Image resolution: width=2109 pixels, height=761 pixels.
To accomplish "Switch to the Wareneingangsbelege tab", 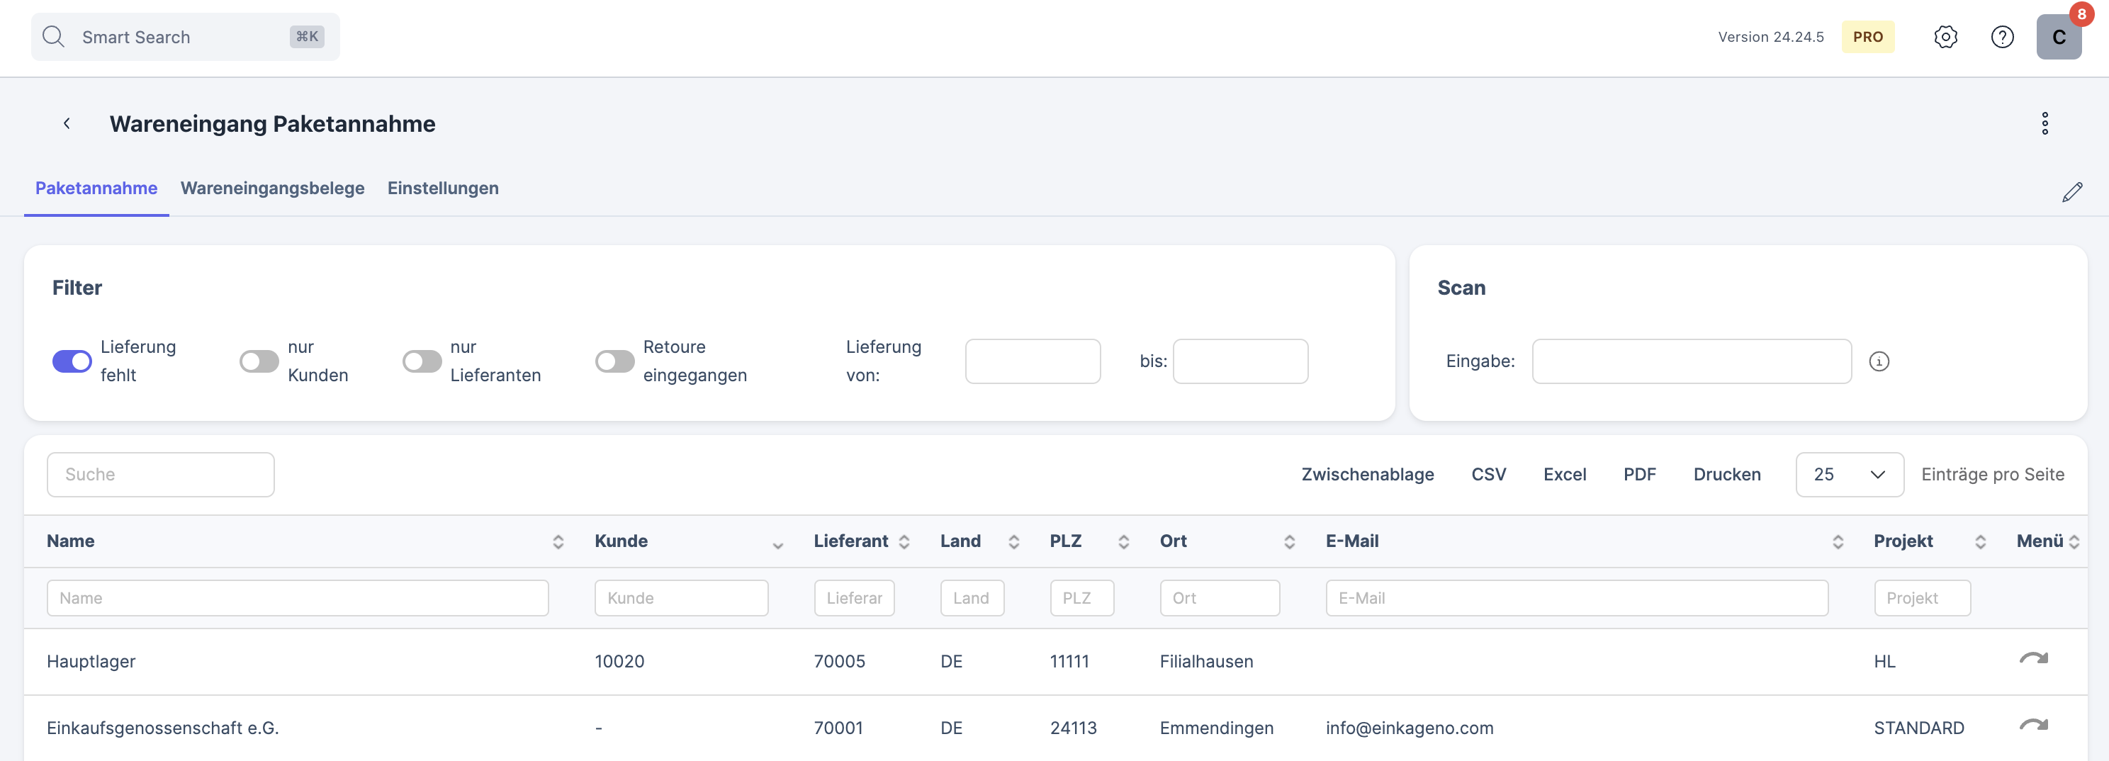I will [x=272, y=188].
